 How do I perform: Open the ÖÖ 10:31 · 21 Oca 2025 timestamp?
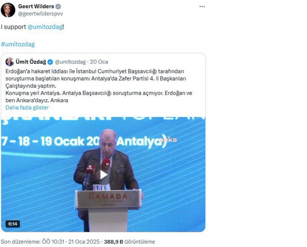(x=71, y=242)
